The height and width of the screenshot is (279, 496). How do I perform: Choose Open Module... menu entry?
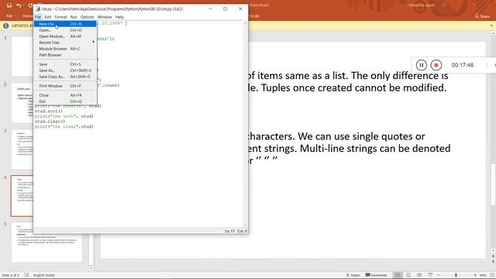pos(65,36)
